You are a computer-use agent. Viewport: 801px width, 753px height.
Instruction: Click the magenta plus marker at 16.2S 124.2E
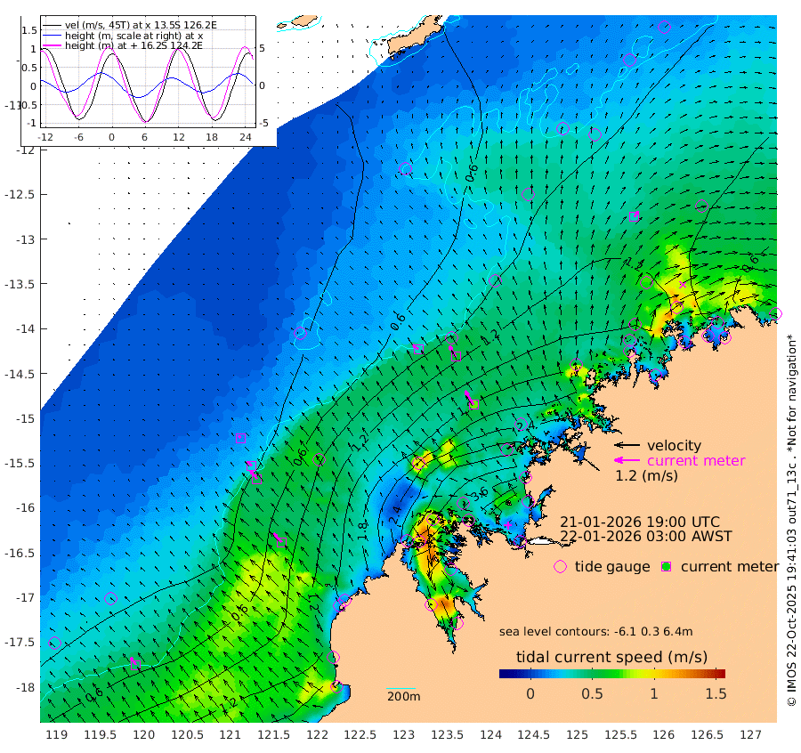point(508,525)
